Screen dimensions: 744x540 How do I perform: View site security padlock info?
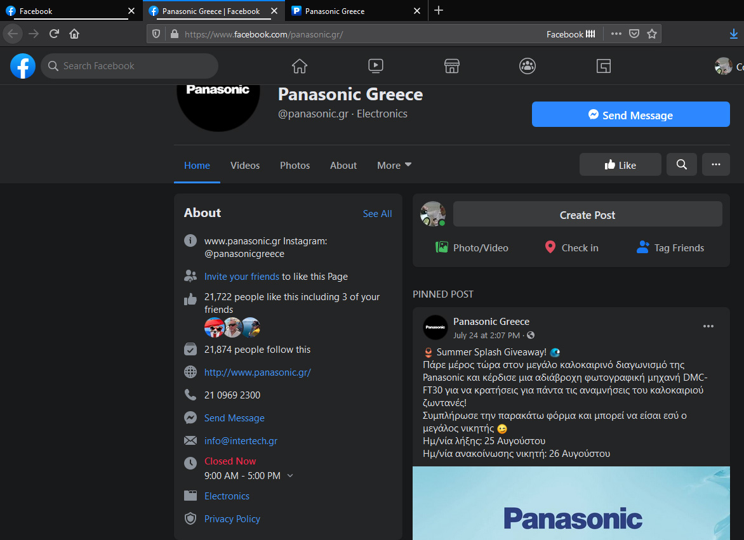pyautogui.click(x=174, y=34)
